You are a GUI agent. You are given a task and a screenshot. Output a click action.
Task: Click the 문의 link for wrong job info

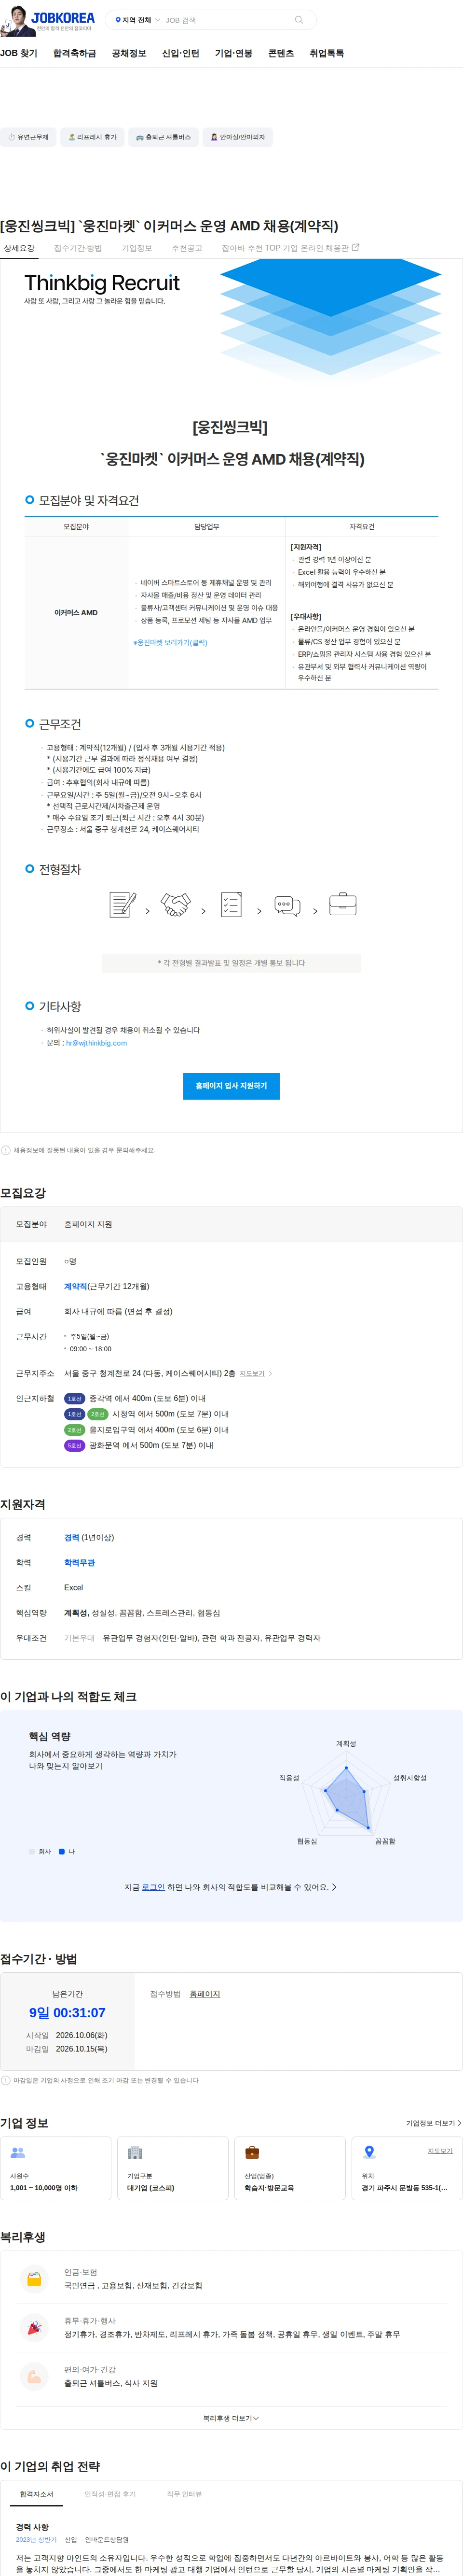(x=123, y=1150)
